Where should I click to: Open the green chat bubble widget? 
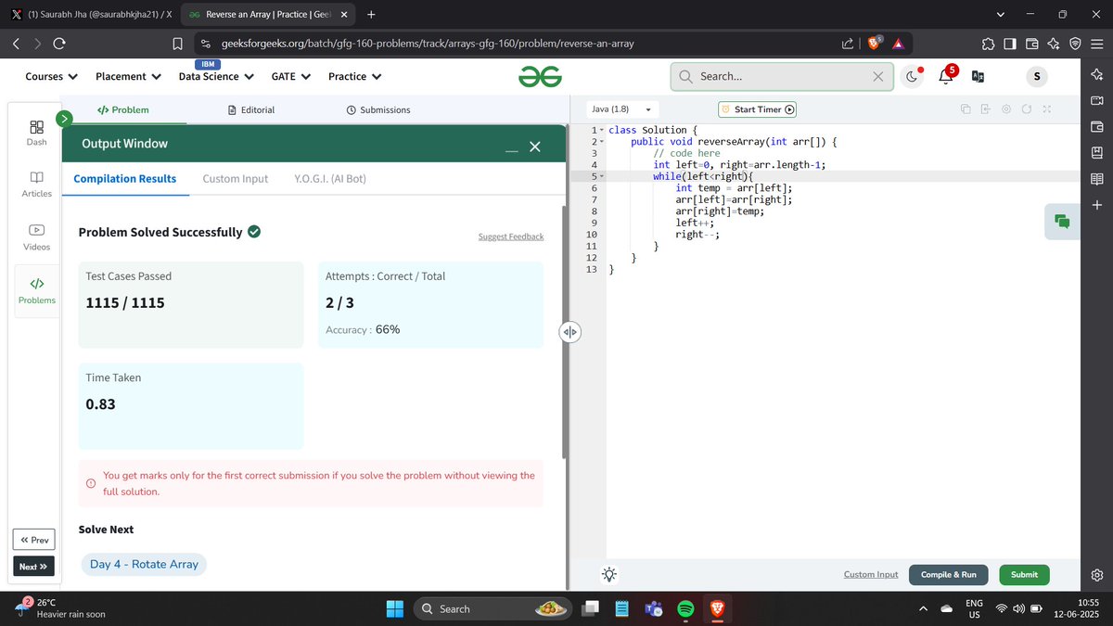pyautogui.click(x=1062, y=221)
